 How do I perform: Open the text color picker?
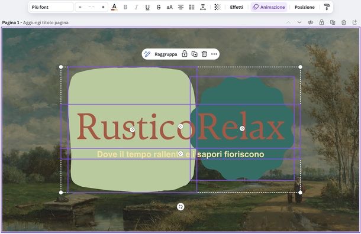[x=114, y=7]
